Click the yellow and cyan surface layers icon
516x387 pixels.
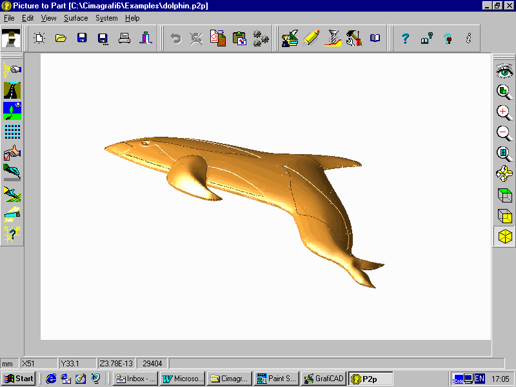12,214
